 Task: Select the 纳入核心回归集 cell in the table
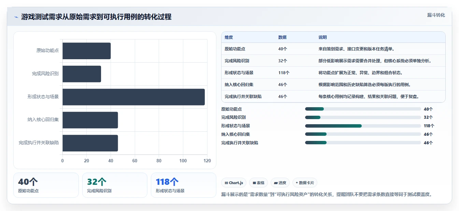pyautogui.click(x=239, y=85)
